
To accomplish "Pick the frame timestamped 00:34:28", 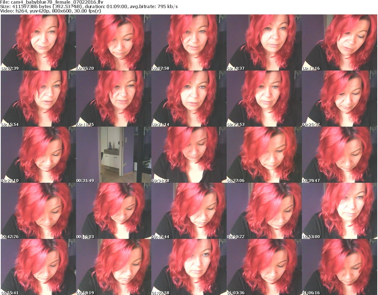I will click(189, 155).
